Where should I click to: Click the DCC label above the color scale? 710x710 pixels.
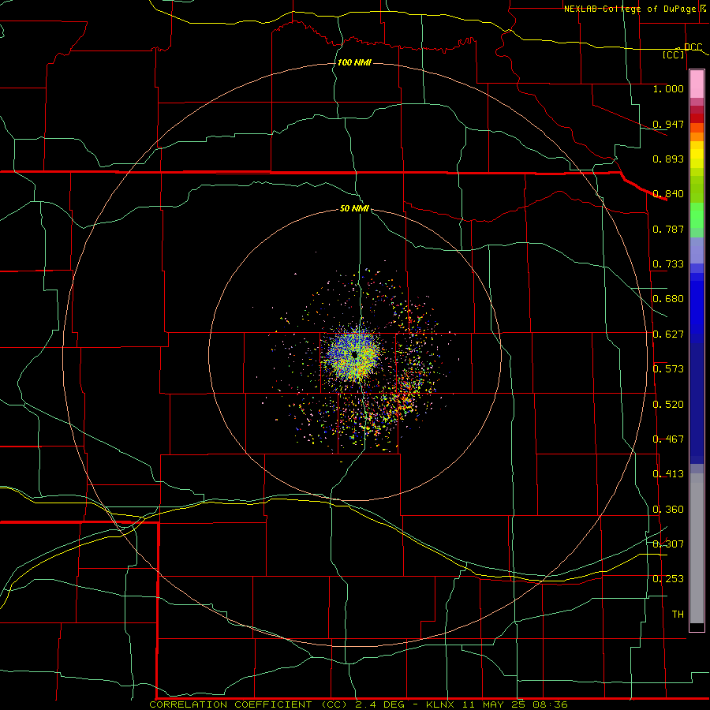[x=693, y=47]
